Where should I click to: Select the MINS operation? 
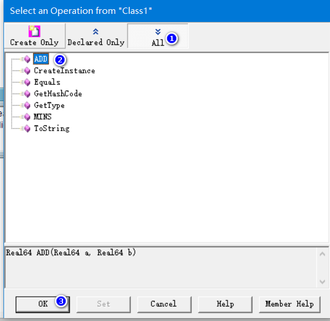click(x=42, y=117)
